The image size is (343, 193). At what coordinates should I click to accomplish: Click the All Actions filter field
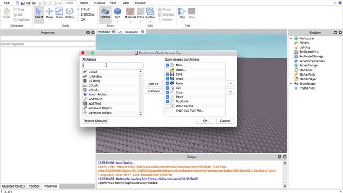point(113,65)
